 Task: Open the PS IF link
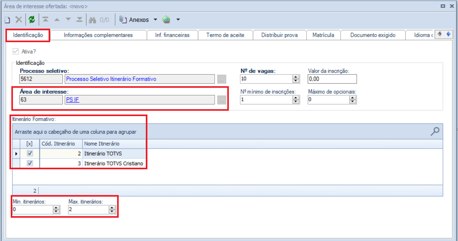pyautogui.click(x=73, y=100)
